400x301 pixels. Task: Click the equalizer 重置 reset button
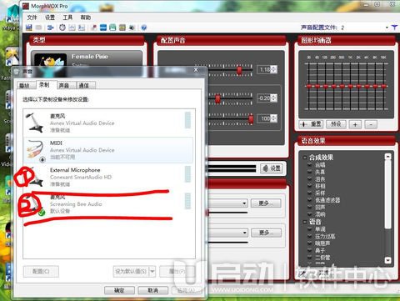(x=311, y=124)
